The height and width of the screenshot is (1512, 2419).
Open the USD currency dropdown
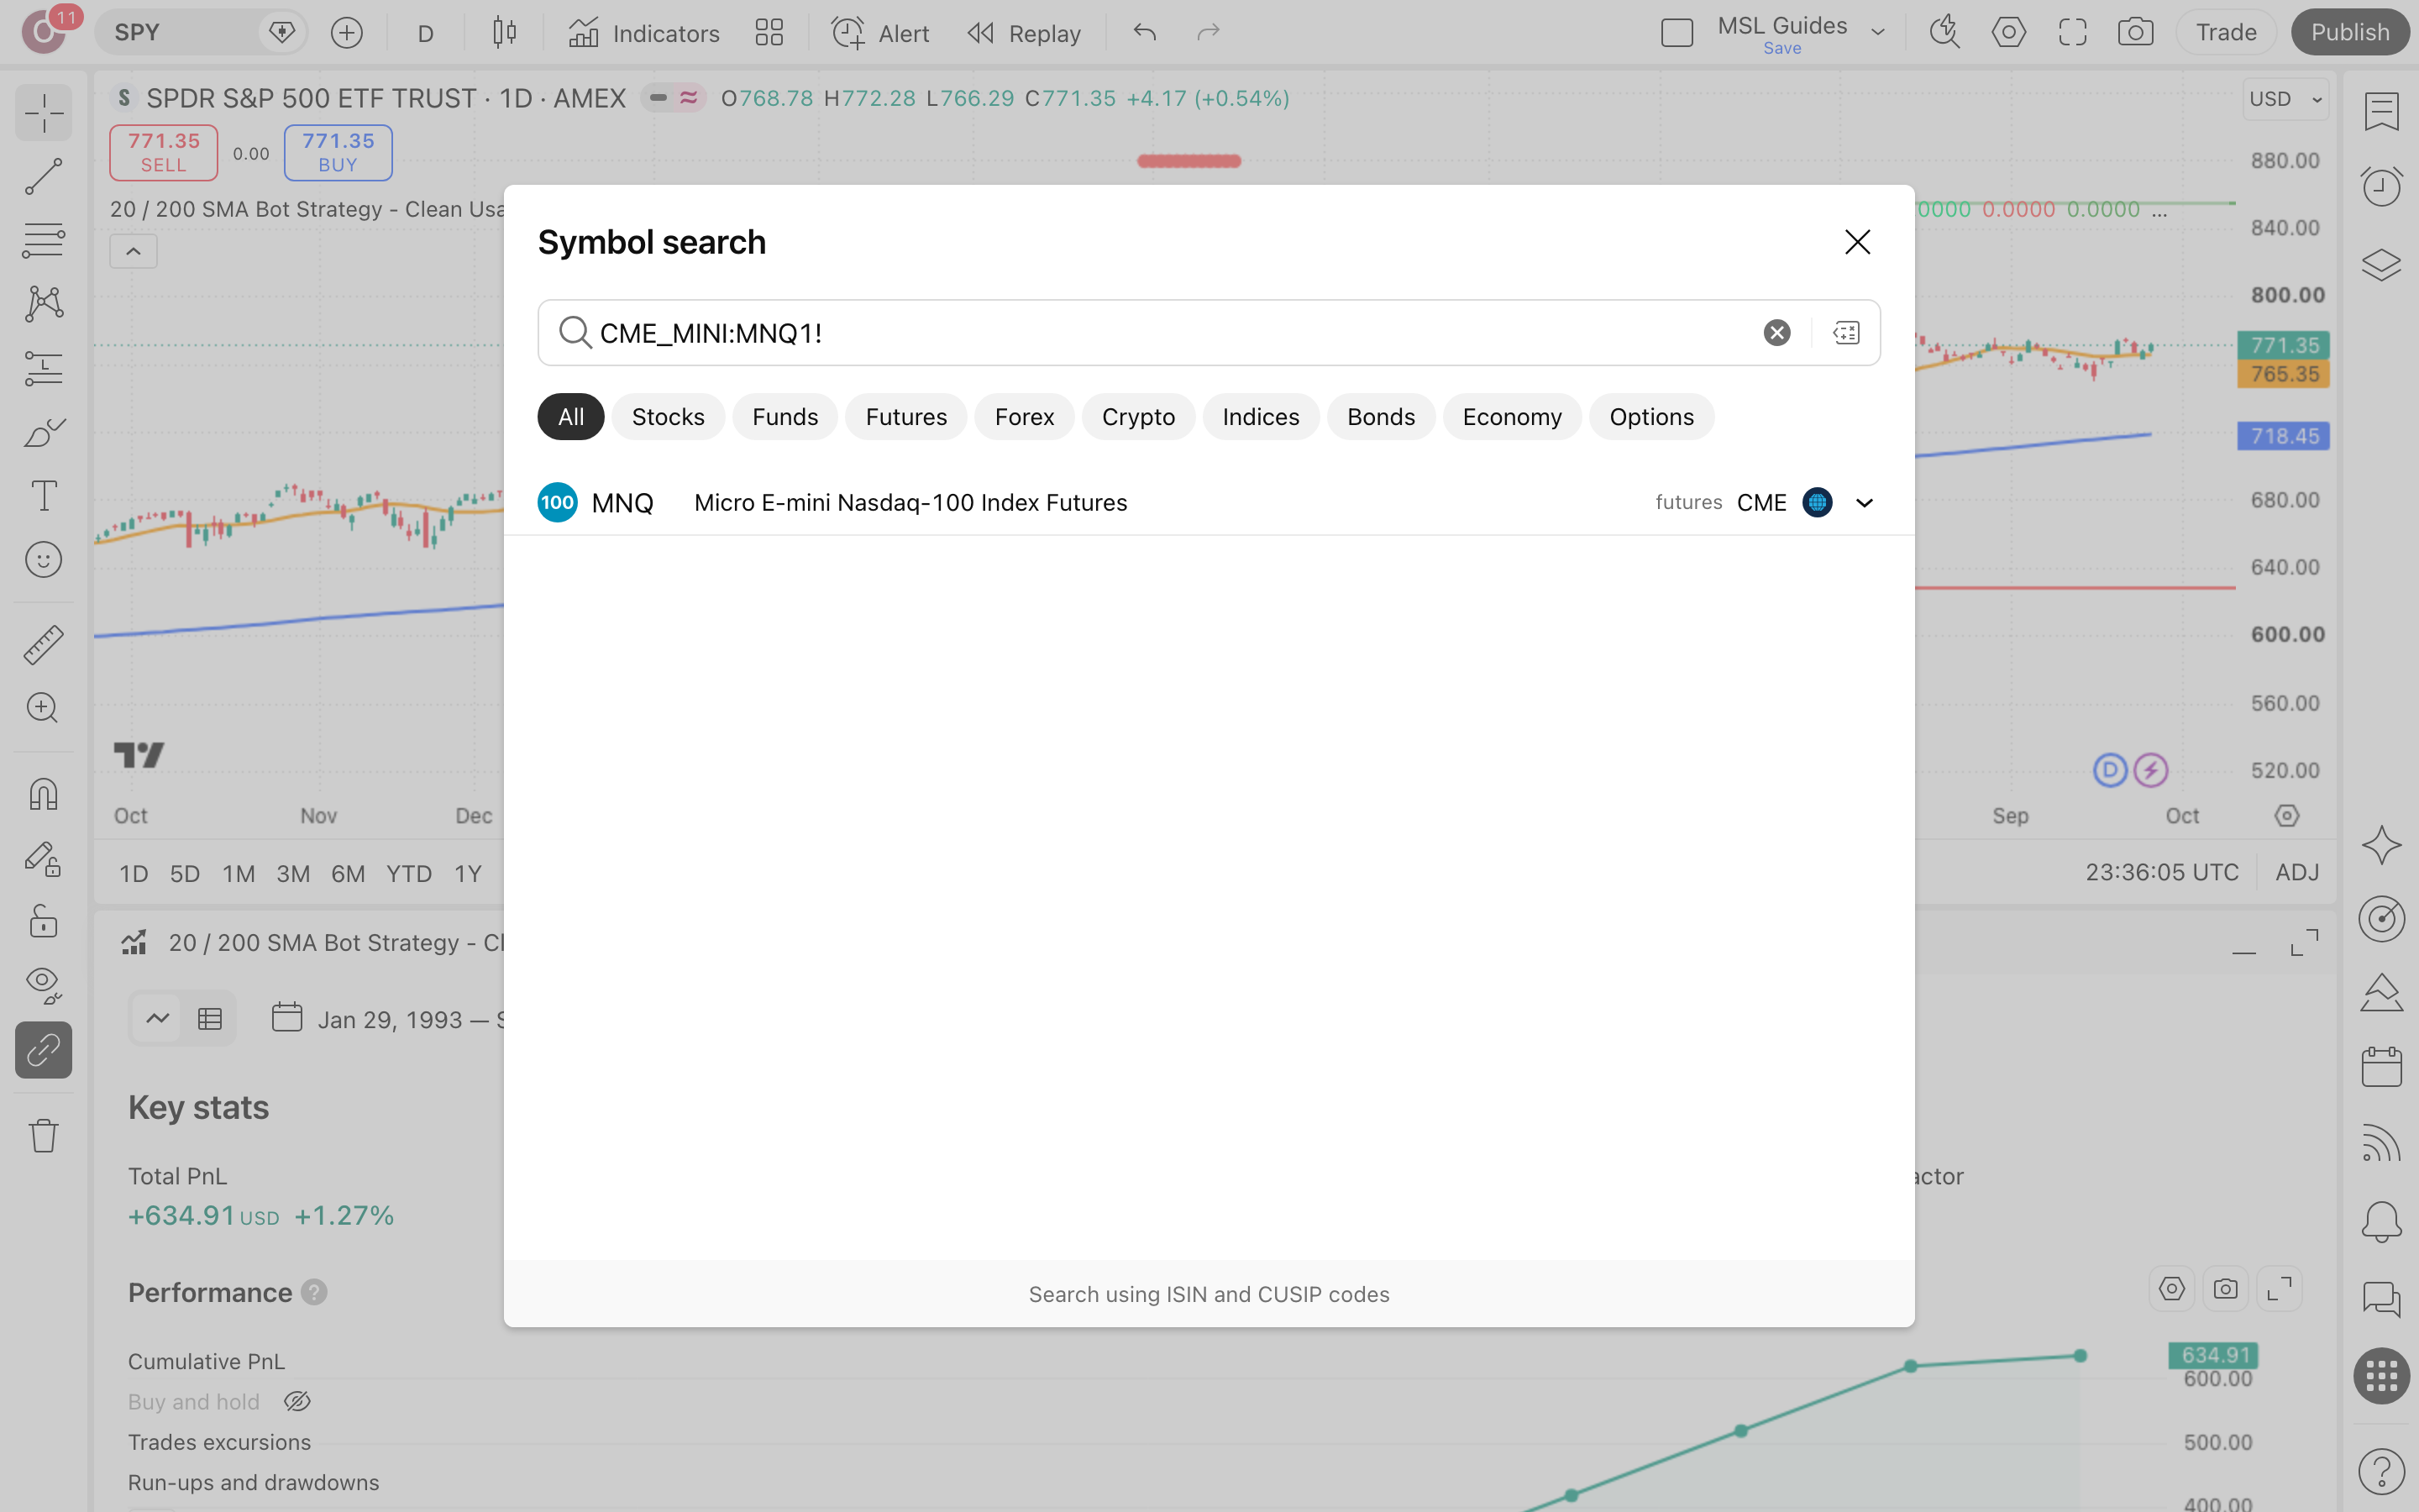(2285, 99)
